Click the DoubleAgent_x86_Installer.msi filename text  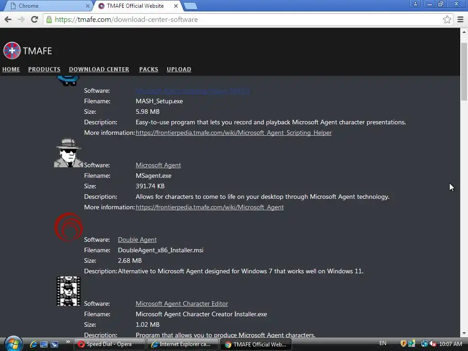click(x=160, y=250)
